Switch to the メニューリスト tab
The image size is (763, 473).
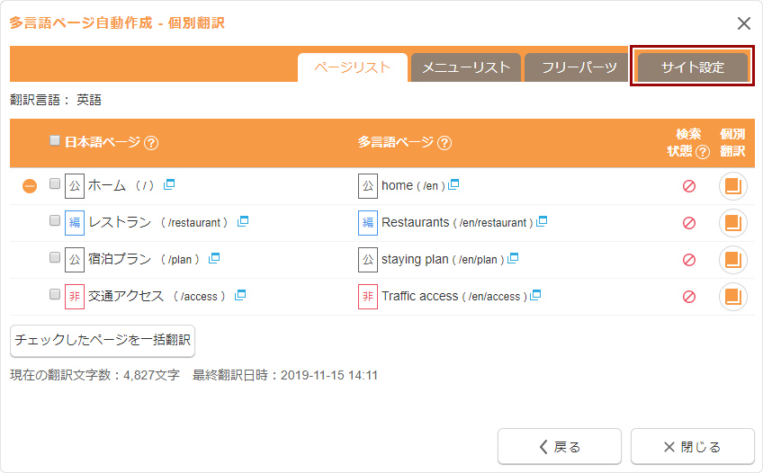pos(466,67)
